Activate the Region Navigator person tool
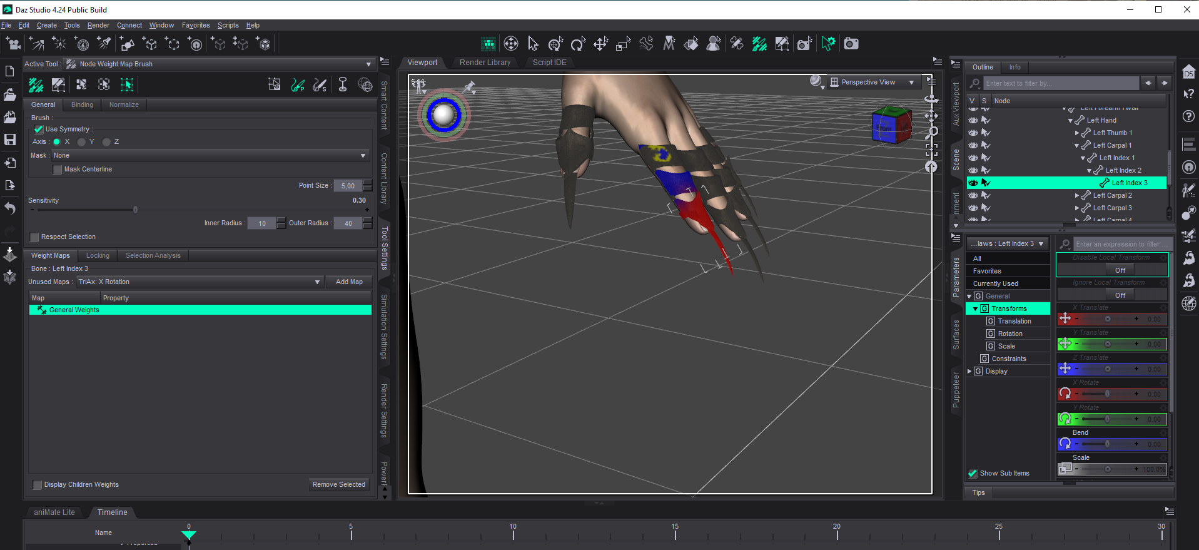 coord(714,44)
